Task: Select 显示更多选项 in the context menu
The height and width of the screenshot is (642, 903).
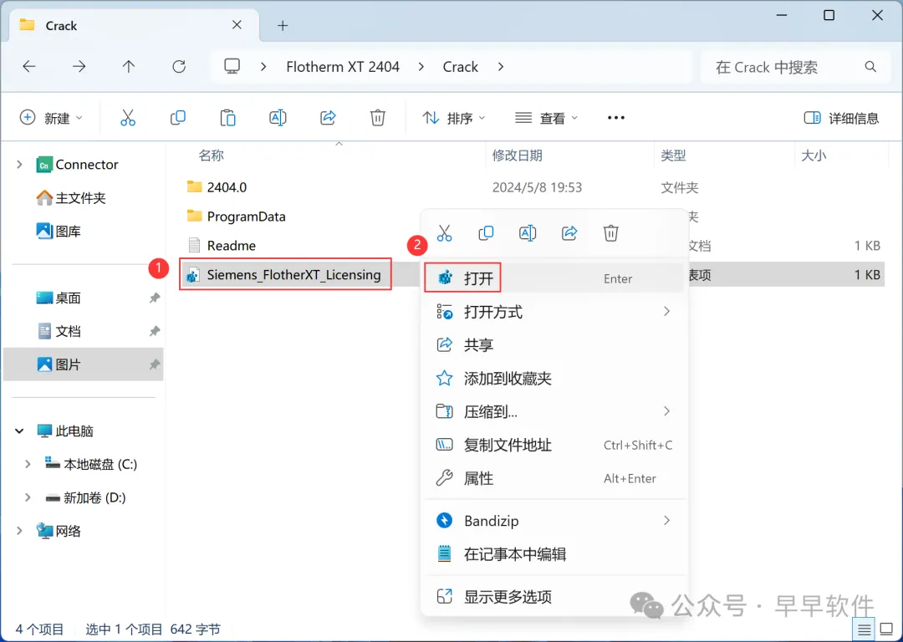Action: (x=554, y=597)
